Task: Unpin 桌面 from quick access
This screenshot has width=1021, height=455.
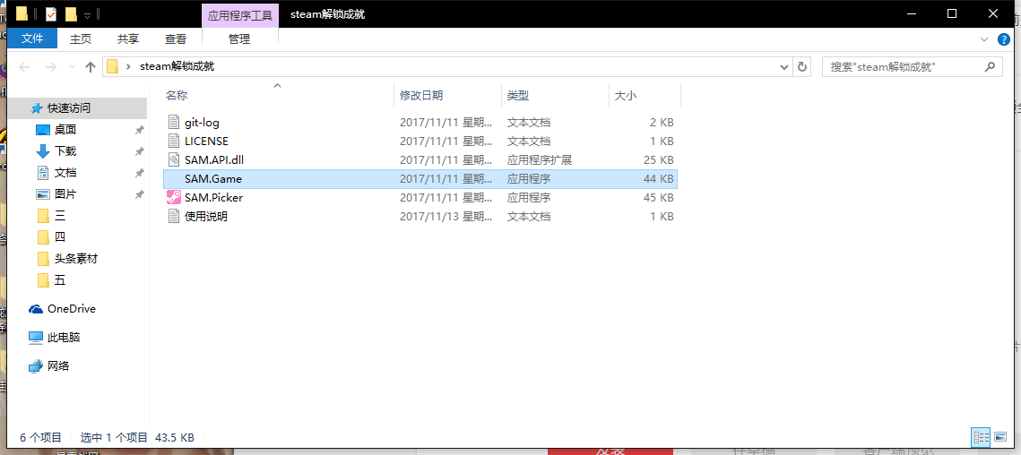Action: [139, 130]
